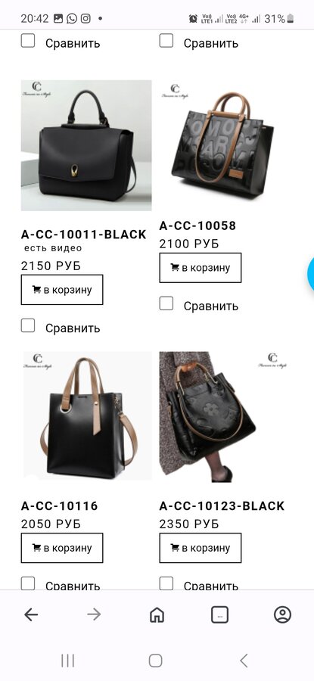Open the browser tabs switcher icon
The image size is (314, 681).
(x=219, y=614)
